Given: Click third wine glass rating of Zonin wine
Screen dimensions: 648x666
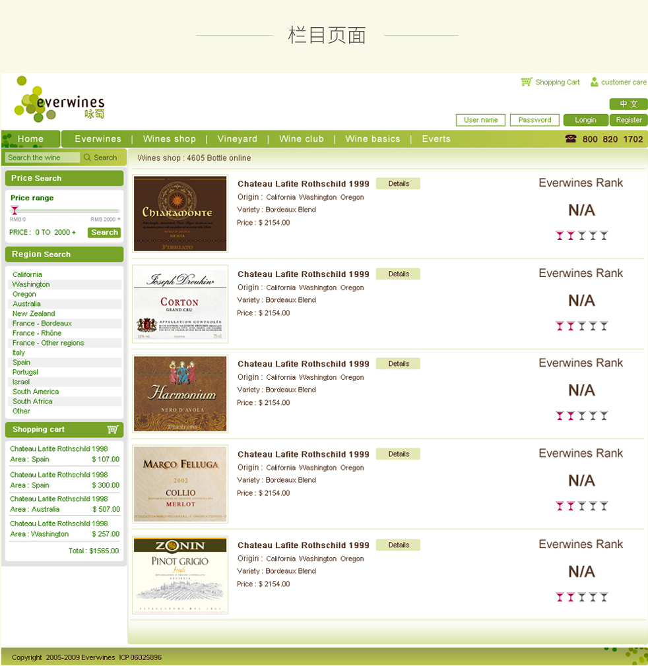Looking at the screenshot, I should 581,597.
